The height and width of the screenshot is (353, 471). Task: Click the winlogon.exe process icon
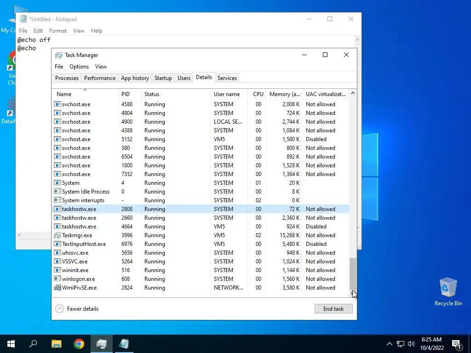[x=57, y=279]
